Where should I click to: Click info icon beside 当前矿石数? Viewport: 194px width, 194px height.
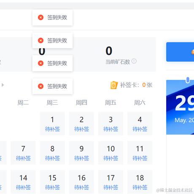tap(134, 61)
